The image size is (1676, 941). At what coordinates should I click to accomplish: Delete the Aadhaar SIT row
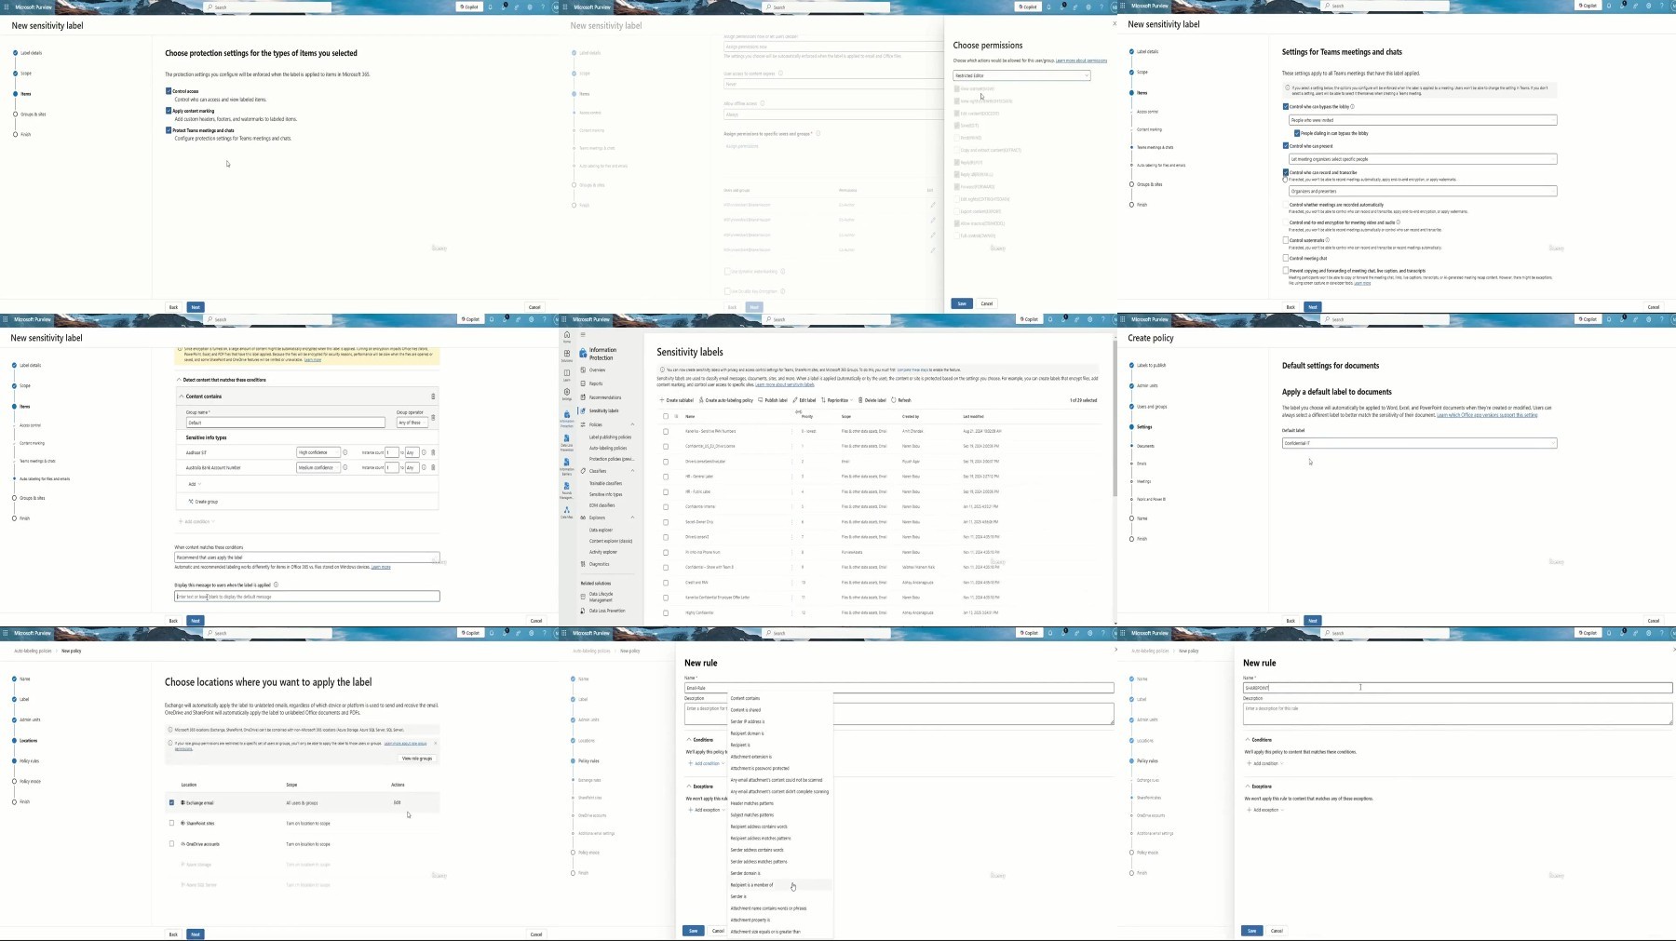click(x=433, y=452)
